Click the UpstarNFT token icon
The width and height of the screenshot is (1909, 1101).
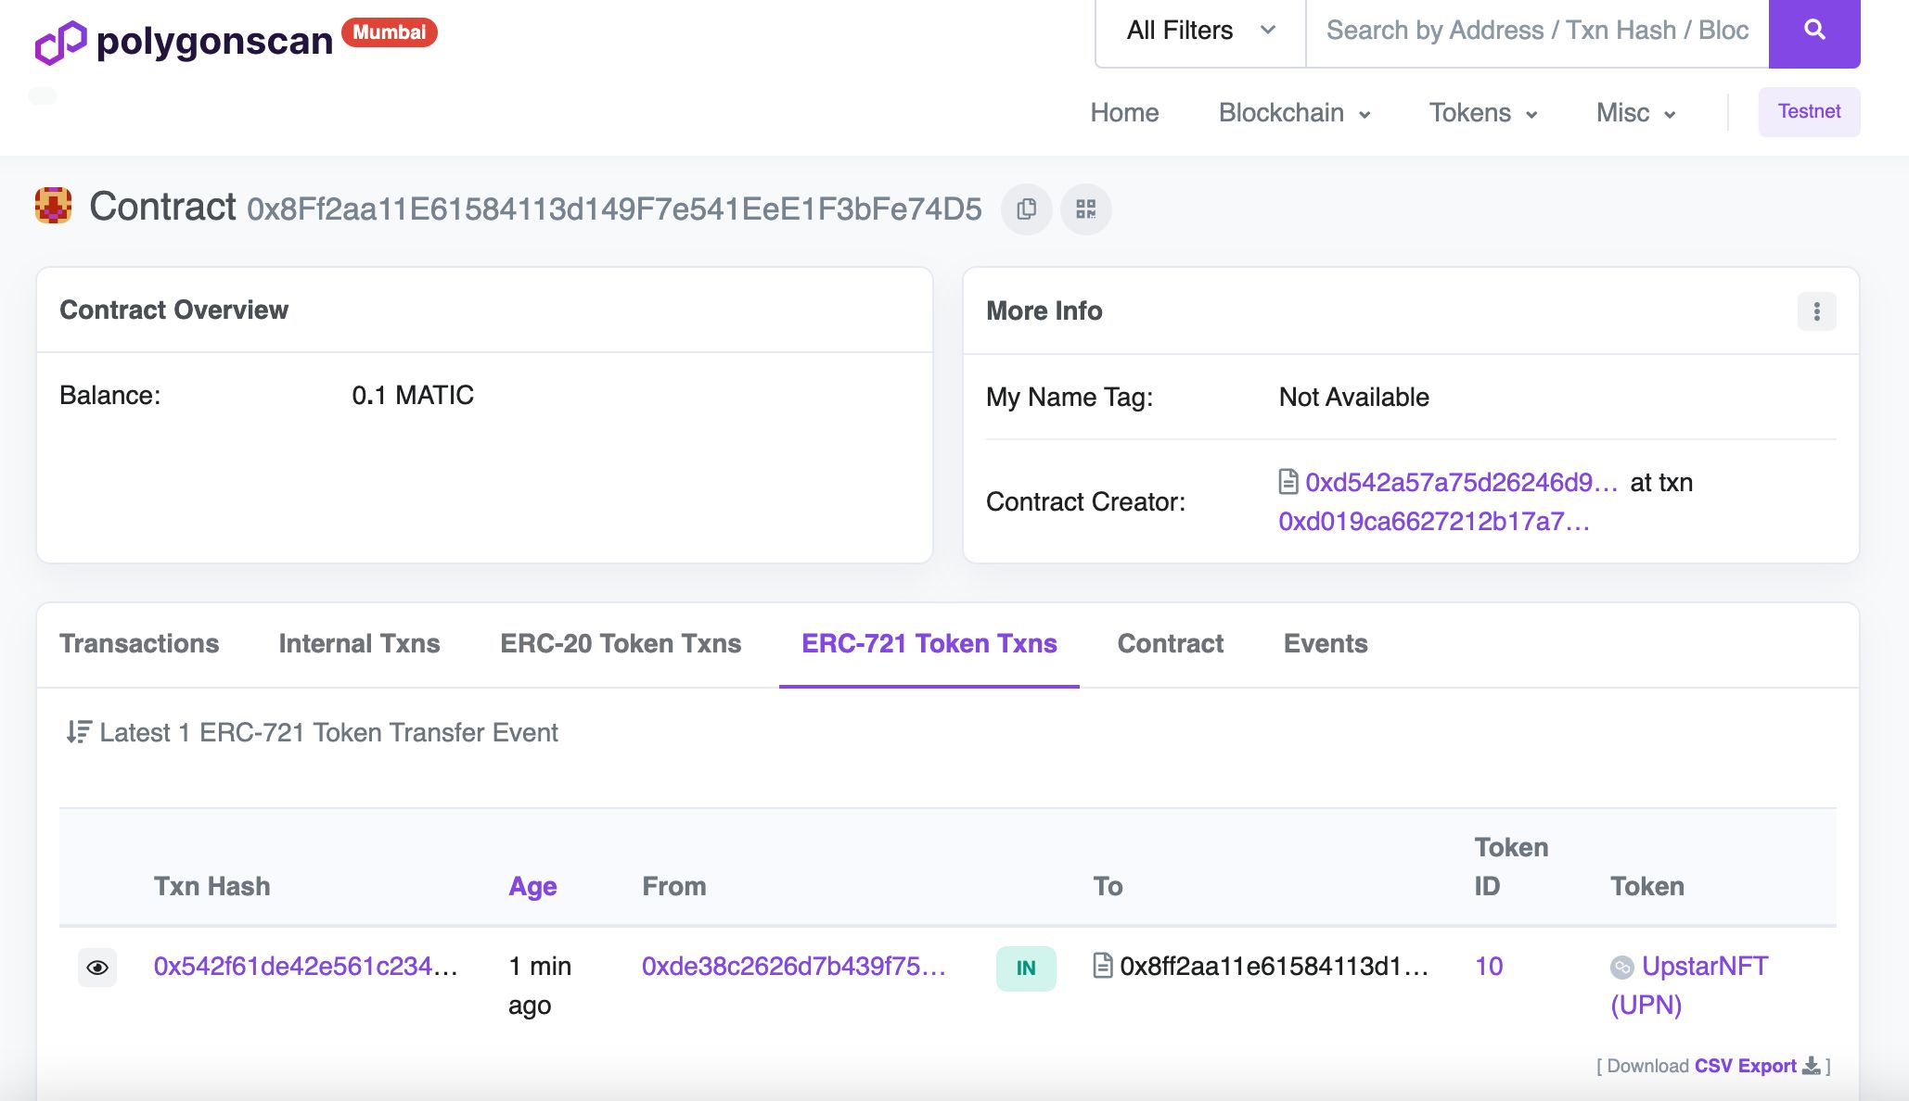(x=1622, y=968)
